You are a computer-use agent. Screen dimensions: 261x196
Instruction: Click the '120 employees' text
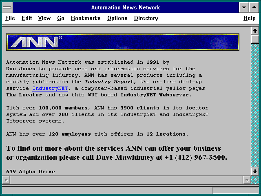click(70, 134)
